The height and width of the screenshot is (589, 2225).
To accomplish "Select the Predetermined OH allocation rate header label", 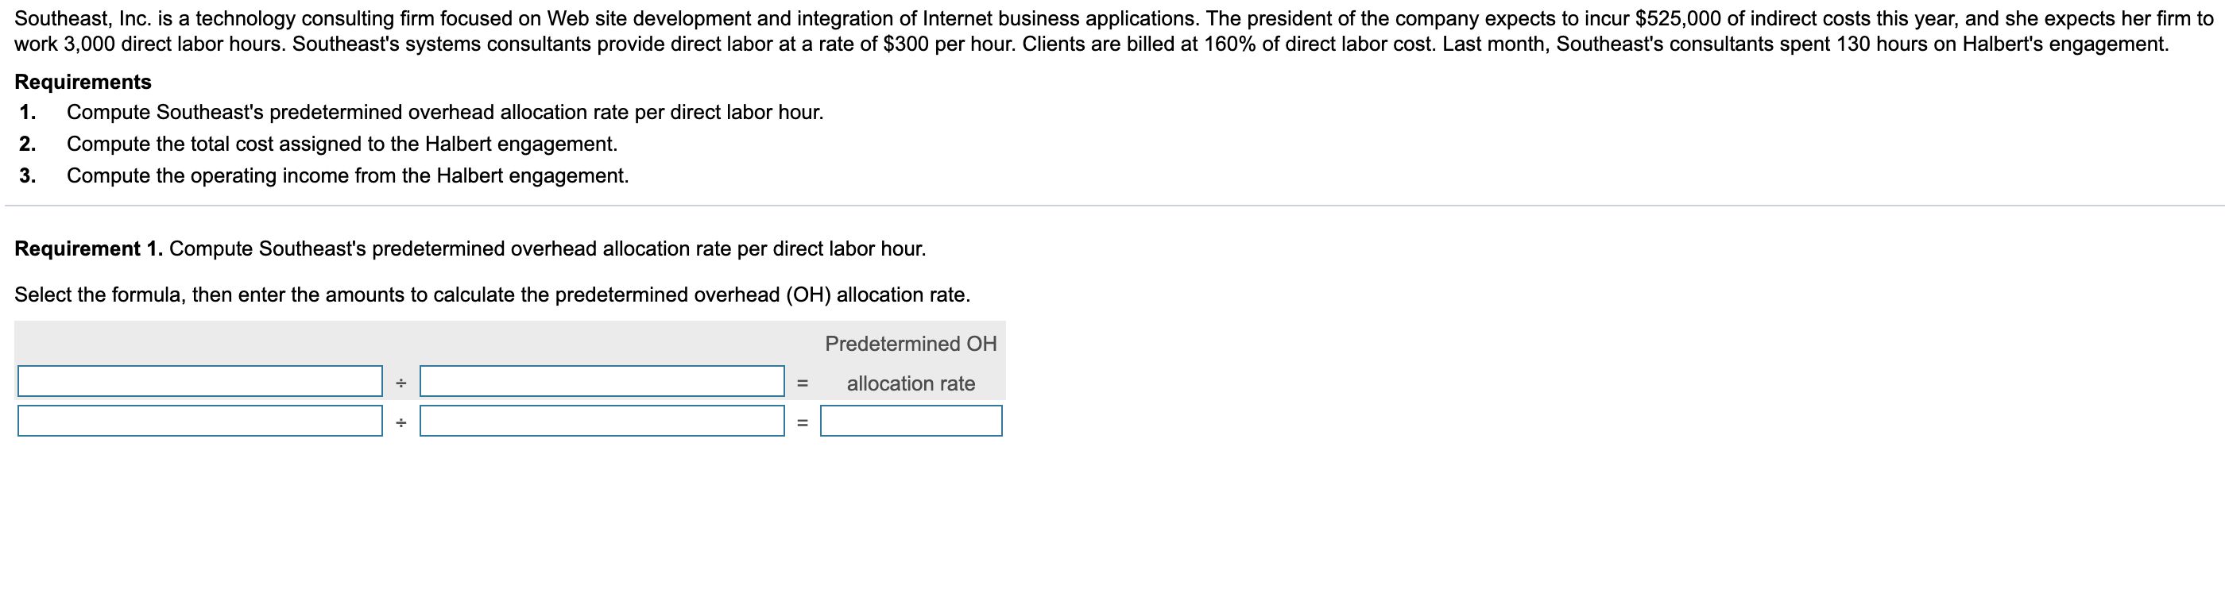I will tap(911, 362).
